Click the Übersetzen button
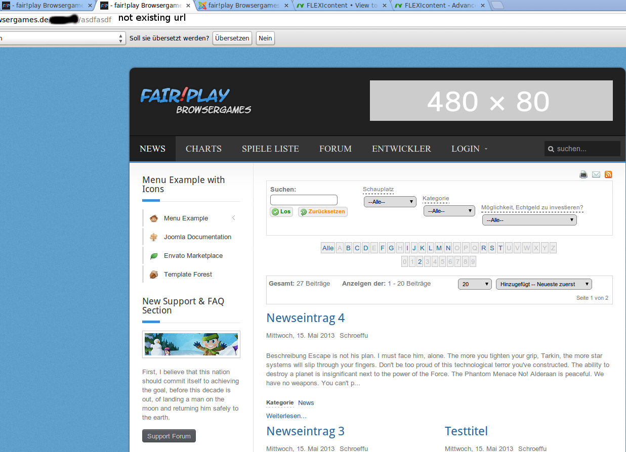 (232, 38)
